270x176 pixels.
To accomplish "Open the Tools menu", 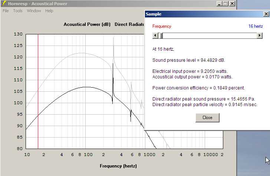I will click(x=18, y=11).
